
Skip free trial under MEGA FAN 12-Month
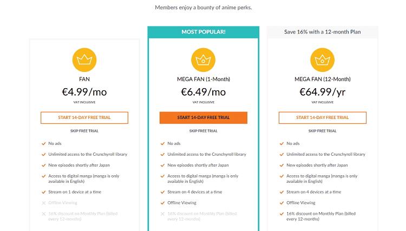(x=323, y=131)
